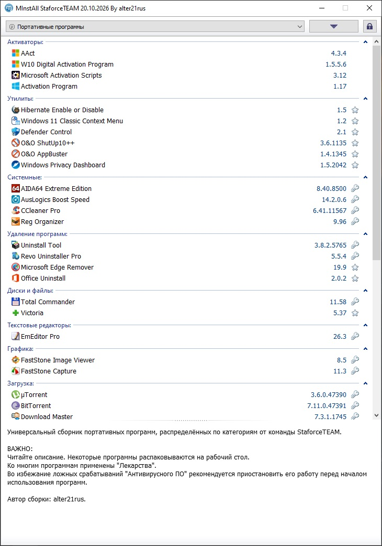Toggle the star next to O&O AppBuster
382x546 pixels.
click(355, 154)
